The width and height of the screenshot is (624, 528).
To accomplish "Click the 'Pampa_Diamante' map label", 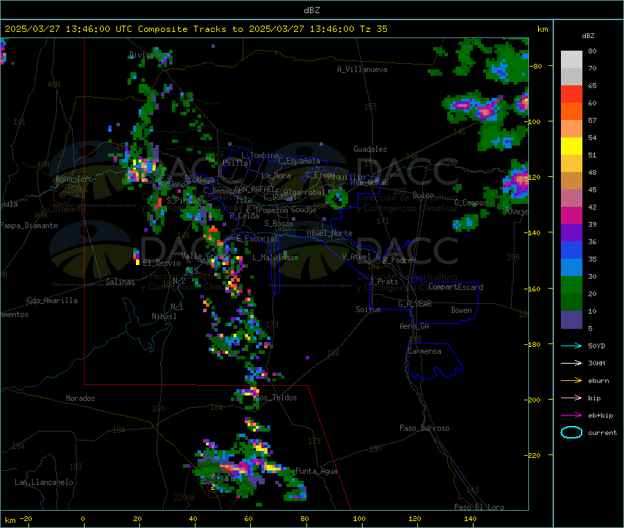I will (28, 225).
